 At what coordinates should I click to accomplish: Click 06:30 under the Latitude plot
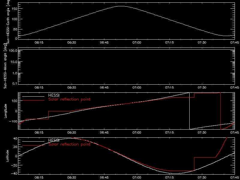(72, 178)
